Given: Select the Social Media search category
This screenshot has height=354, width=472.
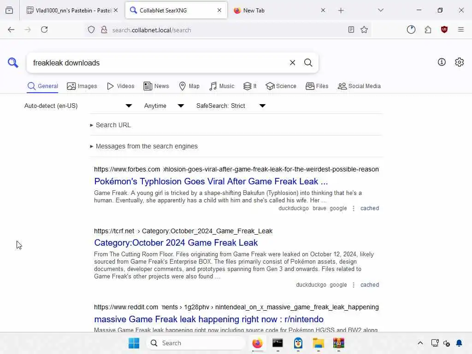Looking at the screenshot, I should pyautogui.click(x=359, y=86).
